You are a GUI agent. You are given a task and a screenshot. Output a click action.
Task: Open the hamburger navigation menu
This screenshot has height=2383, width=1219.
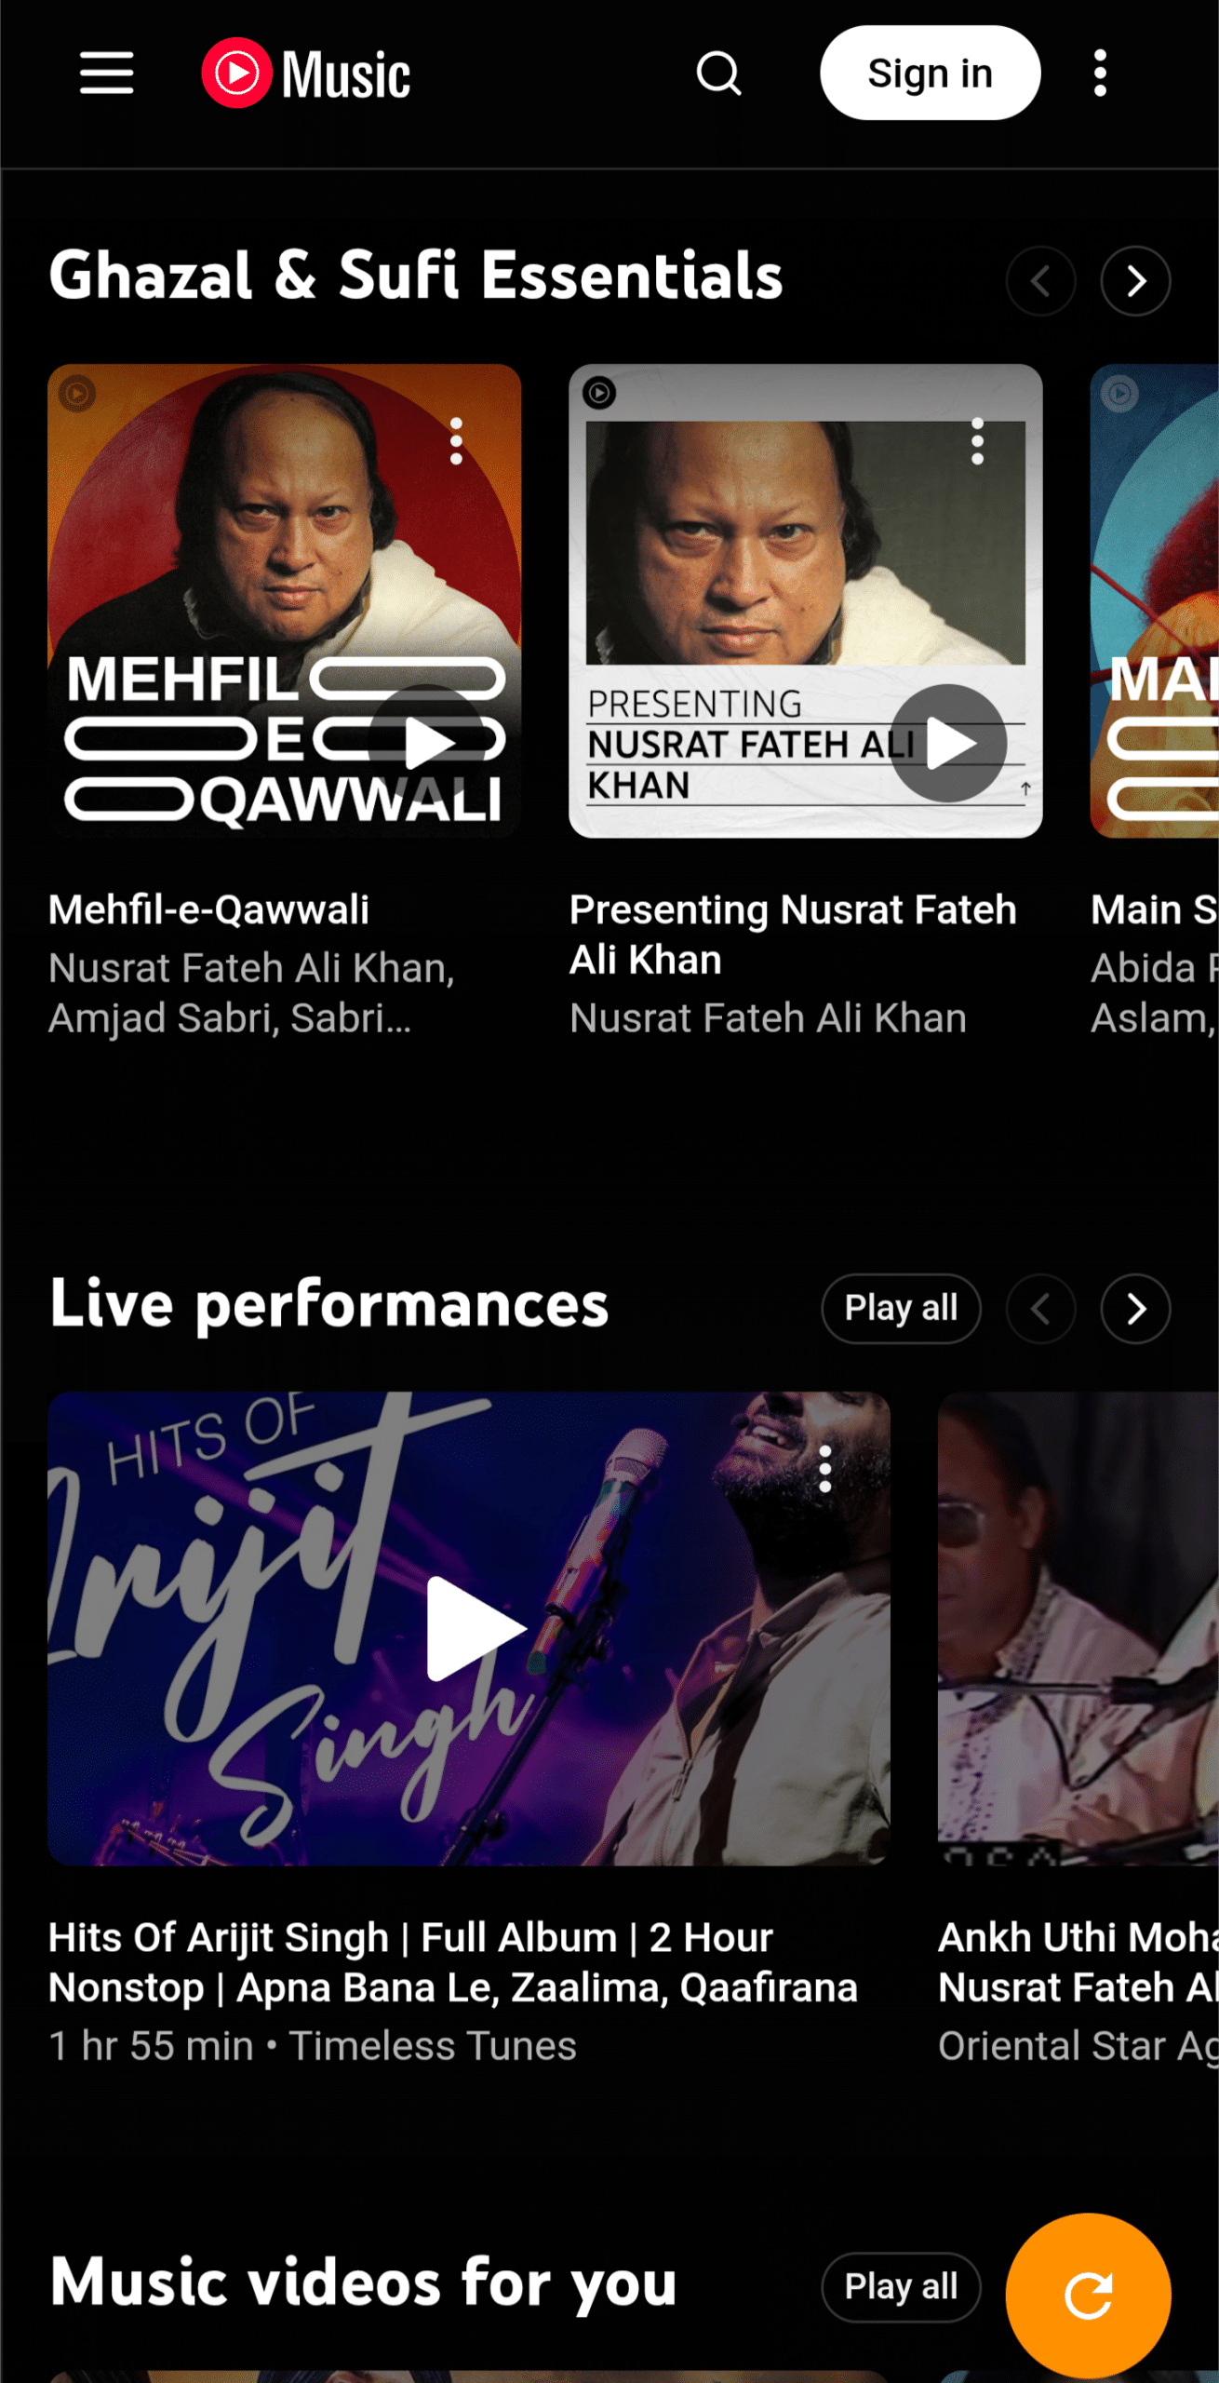(x=106, y=73)
